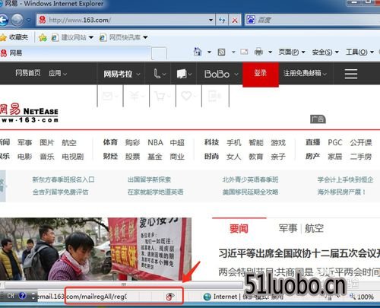Open the hamburger menu on NetEase navbar

[x=351, y=74]
